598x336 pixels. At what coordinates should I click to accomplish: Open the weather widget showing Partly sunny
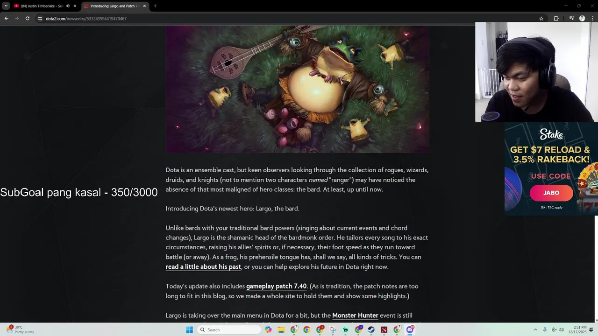click(21, 329)
